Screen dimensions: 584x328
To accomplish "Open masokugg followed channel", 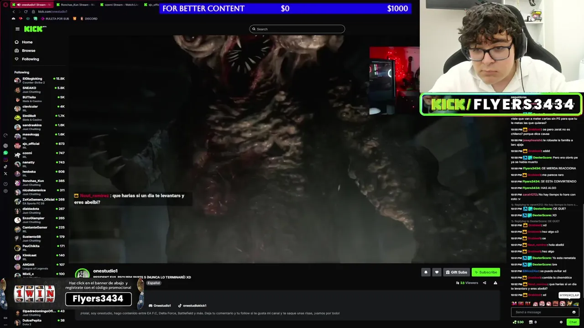I will pos(39,136).
